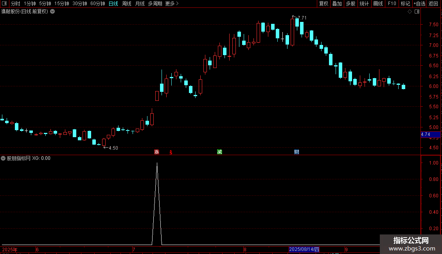Click the 濮耐股份(日线.前复权) chart title
442x254 pixels.
tap(25, 12)
